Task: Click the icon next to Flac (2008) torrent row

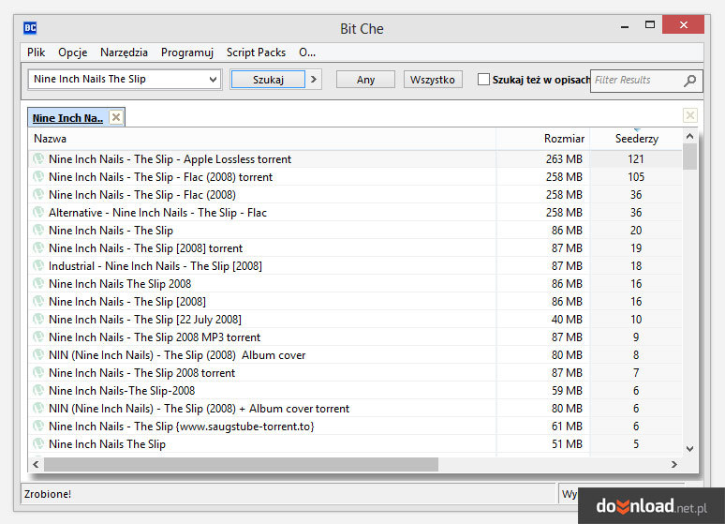Action: (38, 177)
